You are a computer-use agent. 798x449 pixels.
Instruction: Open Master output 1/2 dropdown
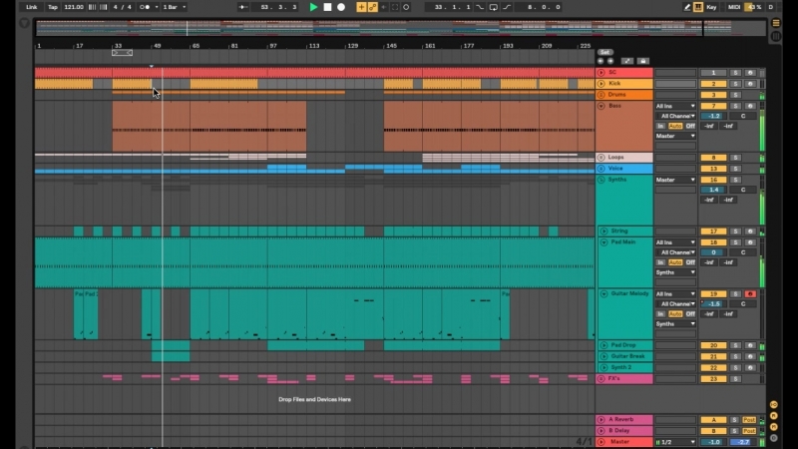675,441
